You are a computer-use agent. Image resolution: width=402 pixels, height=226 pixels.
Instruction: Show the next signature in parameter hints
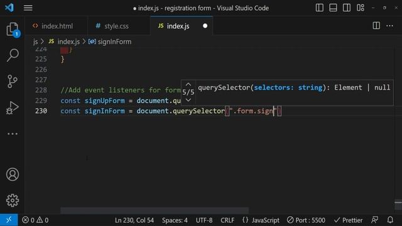(188, 100)
